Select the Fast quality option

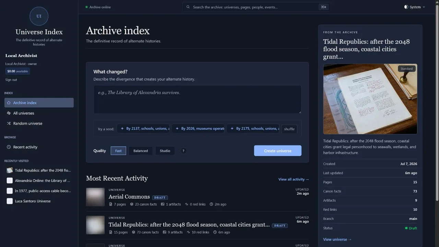118,151
